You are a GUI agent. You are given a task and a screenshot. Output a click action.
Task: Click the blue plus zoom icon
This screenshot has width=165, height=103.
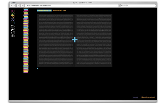tap(75, 40)
